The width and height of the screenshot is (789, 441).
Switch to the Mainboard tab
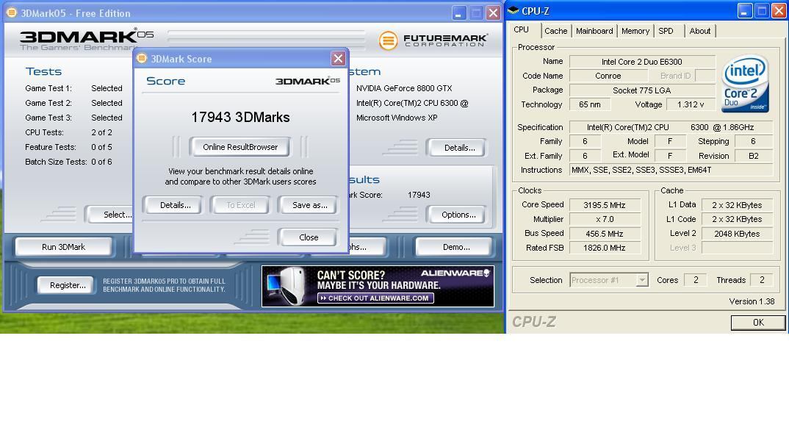coord(594,31)
